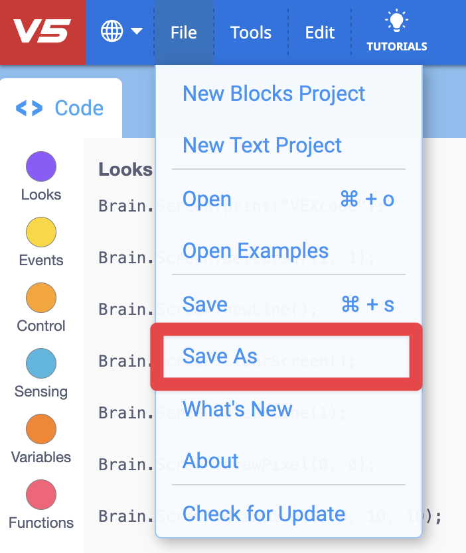Image resolution: width=466 pixels, height=553 pixels.
Task: Open the Tools menu
Action: 250,31
